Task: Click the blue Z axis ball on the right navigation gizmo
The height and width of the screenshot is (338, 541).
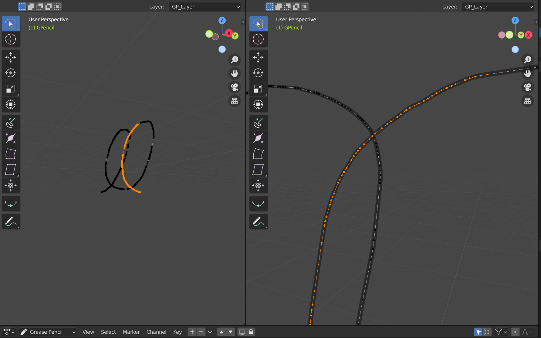Action: pyautogui.click(x=515, y=20)
